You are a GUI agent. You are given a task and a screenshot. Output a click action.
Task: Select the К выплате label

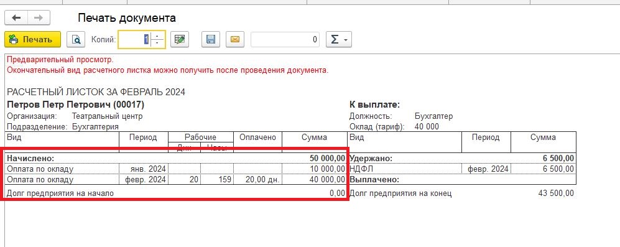point(375,105)
